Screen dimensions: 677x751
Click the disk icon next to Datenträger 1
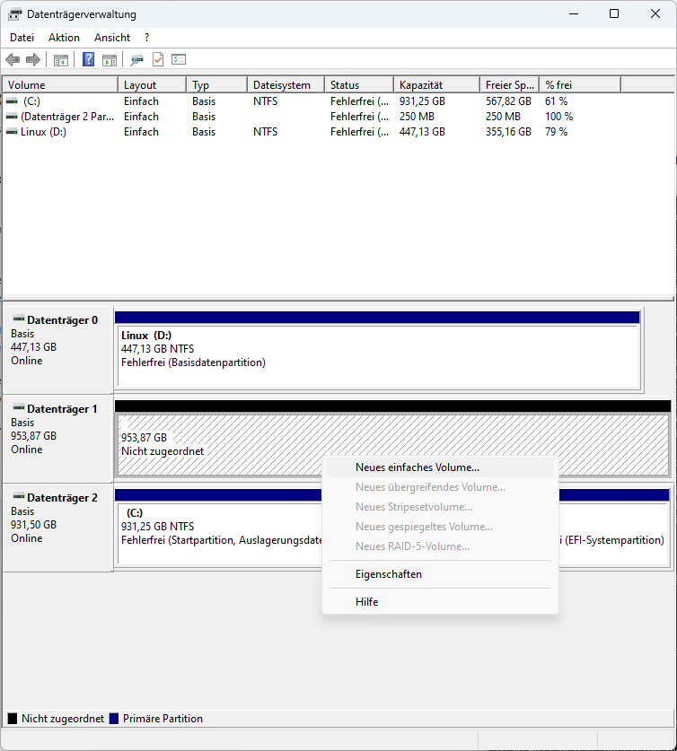point(19,407)
